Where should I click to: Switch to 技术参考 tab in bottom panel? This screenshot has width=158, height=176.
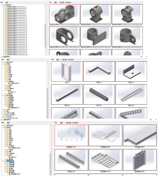tap(75, 123)
